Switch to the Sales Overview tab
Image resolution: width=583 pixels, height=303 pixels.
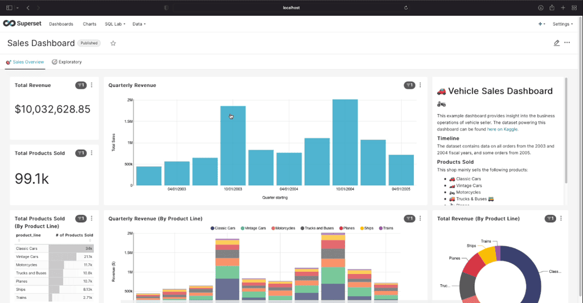coord(25,62)
